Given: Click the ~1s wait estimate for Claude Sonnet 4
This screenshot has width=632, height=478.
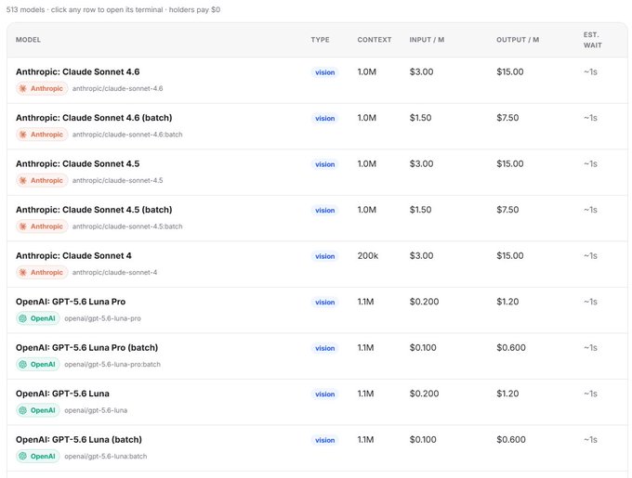Looking at the screenshot, I should [x=590, y=256].
